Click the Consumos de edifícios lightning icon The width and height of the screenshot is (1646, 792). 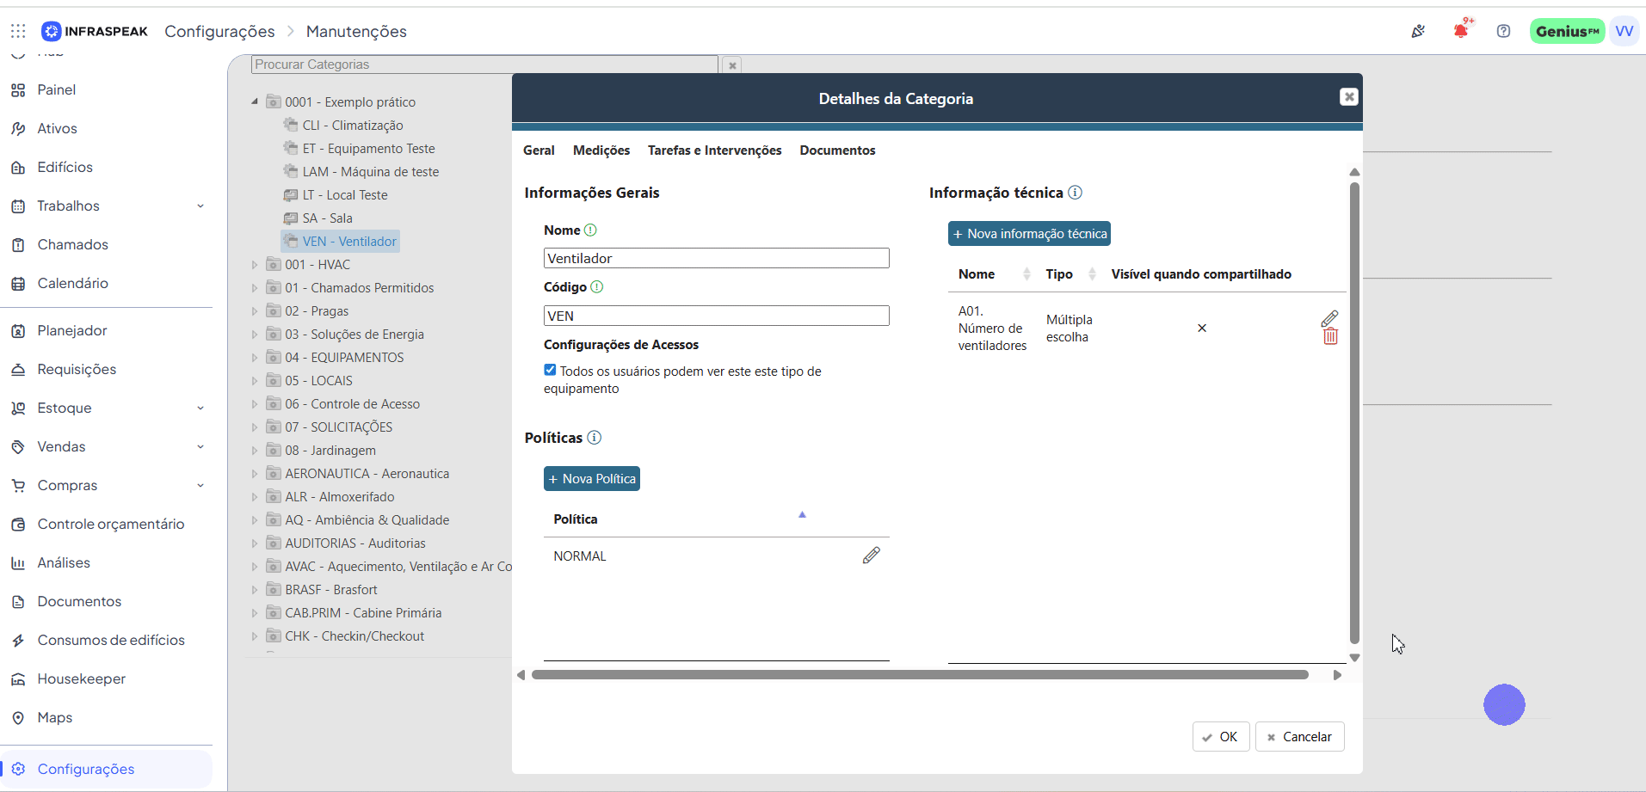[18, 640]
